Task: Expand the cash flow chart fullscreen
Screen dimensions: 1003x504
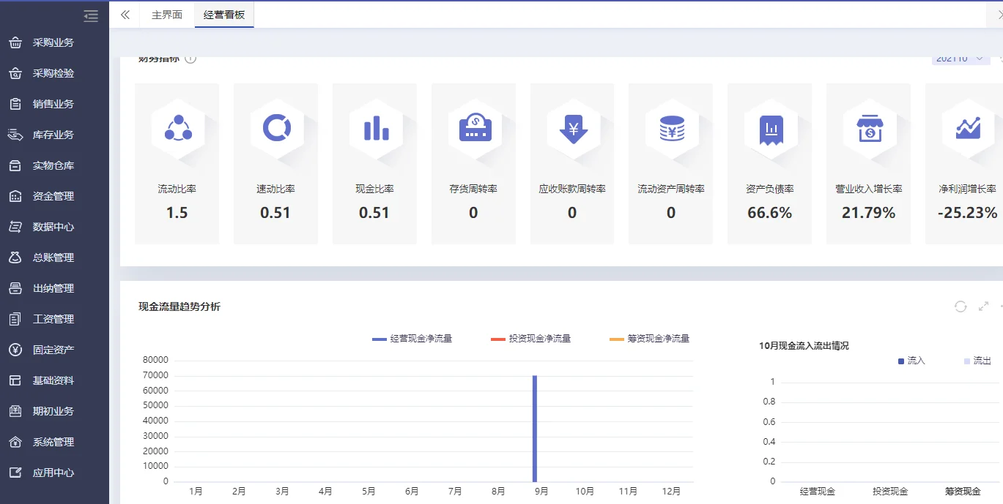Action: (983, 306)
